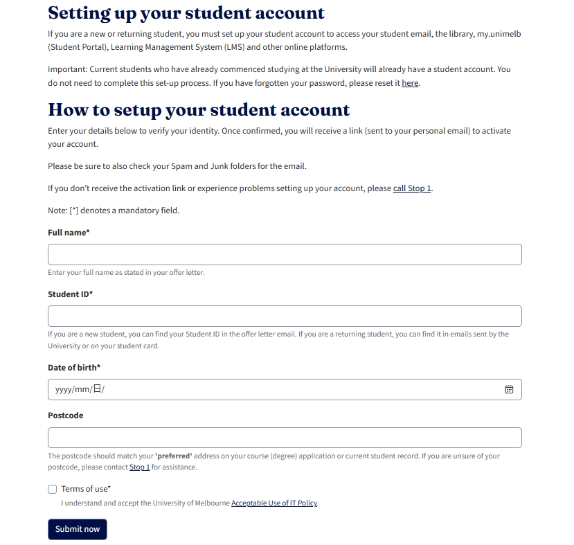Open the 'Stop 1' link under Postcode
The height and width of the screenshot is (545, 574).
[x=139, y=467]
